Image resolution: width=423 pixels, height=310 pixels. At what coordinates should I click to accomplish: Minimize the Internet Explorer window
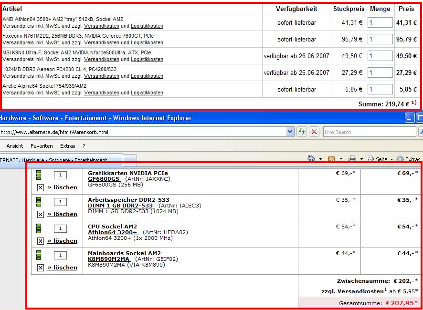[x=410, y=118]
